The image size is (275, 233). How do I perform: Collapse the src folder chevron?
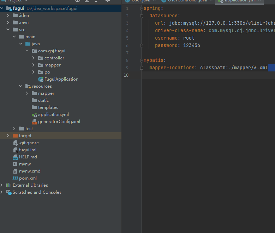(8, 29)
